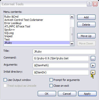Click the Delete button

[86, 25]
